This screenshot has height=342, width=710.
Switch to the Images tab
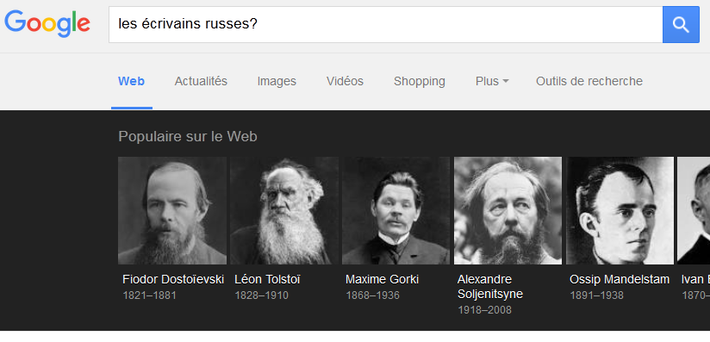pyautogui.click(x=277, y=81)
